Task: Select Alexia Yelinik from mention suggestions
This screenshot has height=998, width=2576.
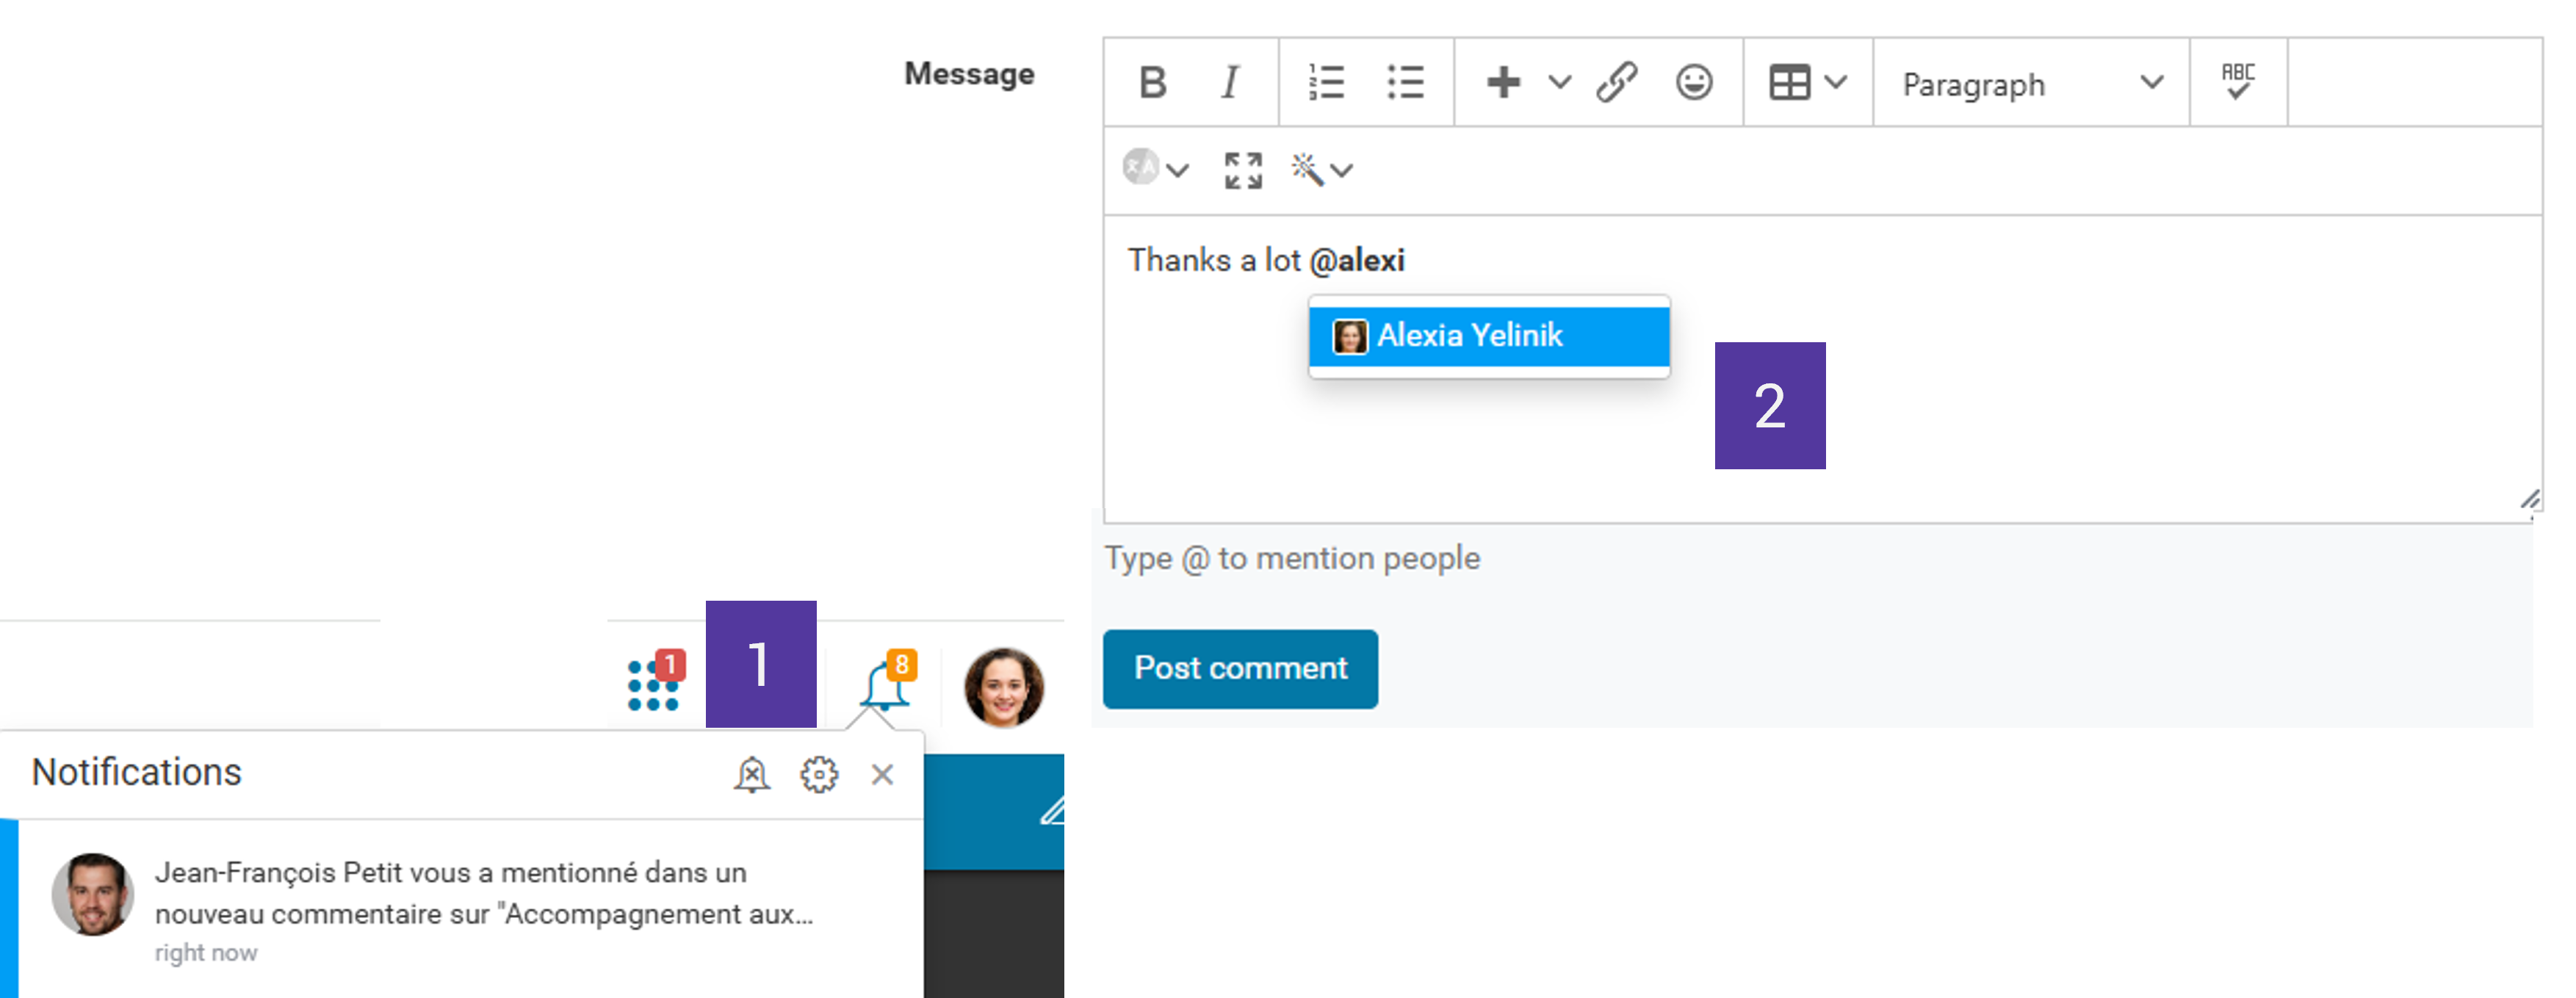Action: 1489,336
